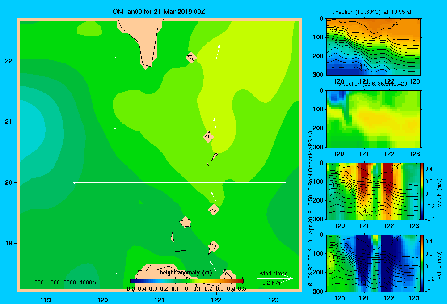Image resolution: width=447 pixels, height=304 pixels.
Task: Click the main map longitude label 121
Action: tap(160, 300)
